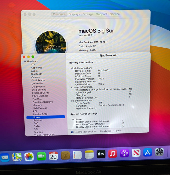Launch the App Store from the Dock
The image size is (170, 175).
[148, 152]
